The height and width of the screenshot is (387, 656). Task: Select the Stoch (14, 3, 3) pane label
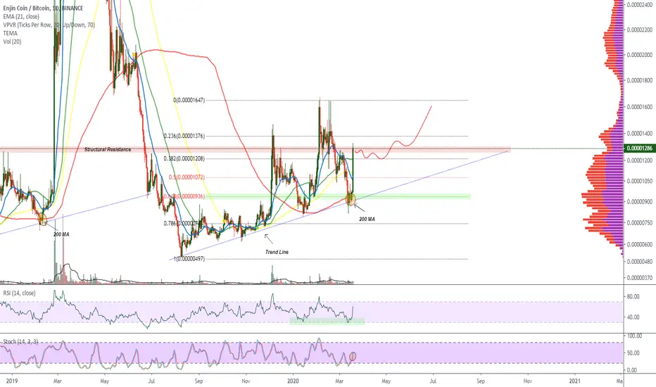[20, 342]
